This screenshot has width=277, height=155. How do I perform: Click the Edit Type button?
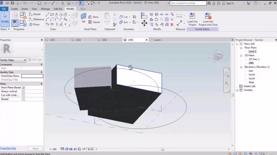35,60
